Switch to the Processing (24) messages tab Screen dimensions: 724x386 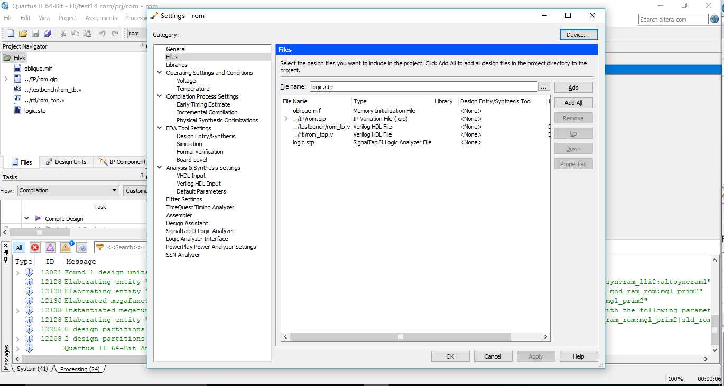point(79,369)
